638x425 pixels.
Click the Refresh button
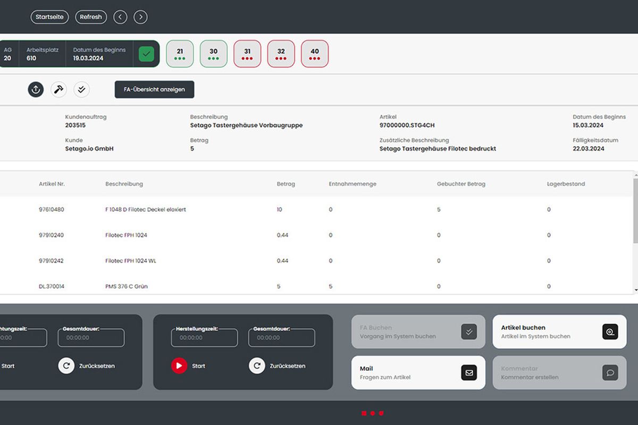(x=91, y=17)
